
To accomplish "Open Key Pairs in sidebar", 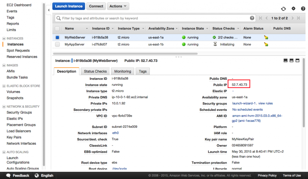I will point(14,137).
